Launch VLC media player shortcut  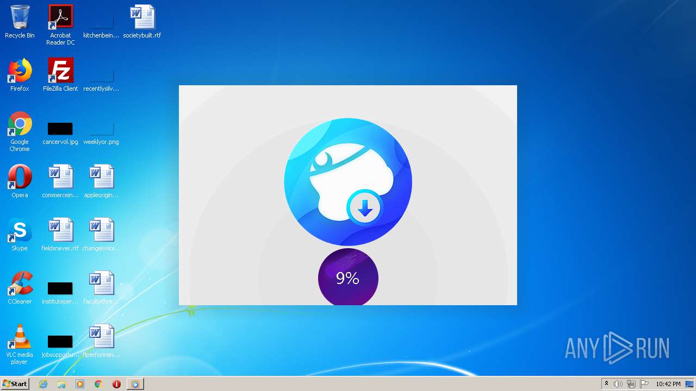20,344
